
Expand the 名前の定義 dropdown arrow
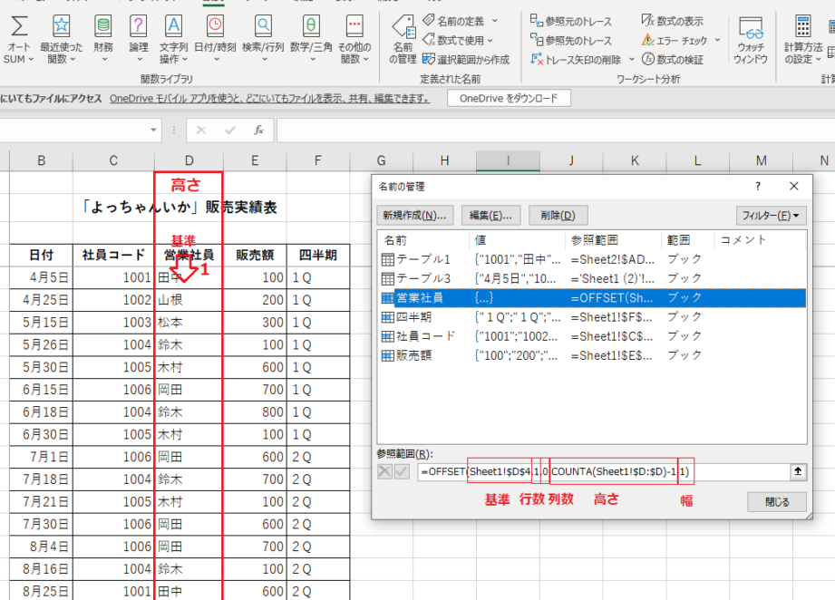(495, 21)
